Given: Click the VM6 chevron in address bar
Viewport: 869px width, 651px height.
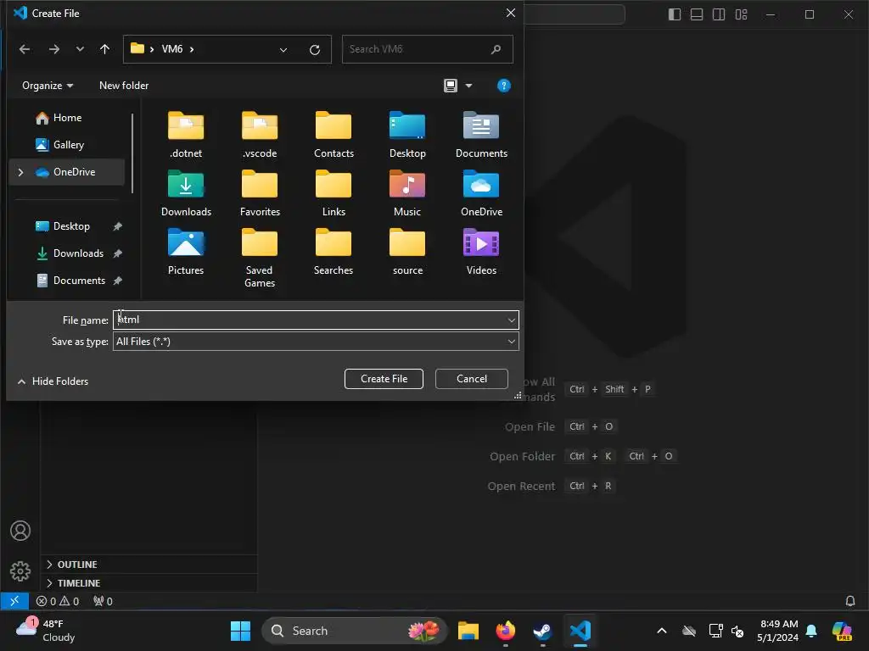Looking at the screenshot, I should coord(192,49).
